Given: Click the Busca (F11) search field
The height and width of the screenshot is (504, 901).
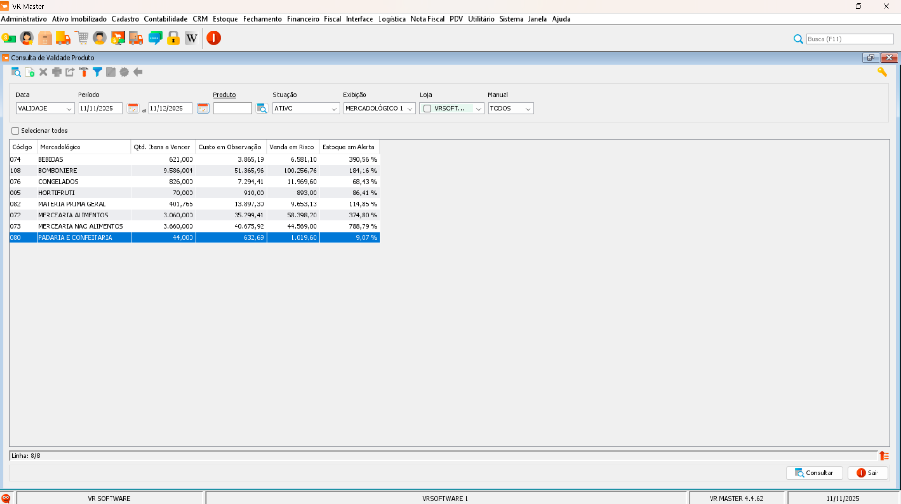Looking at the screenshot, I should tap(850, 39).
